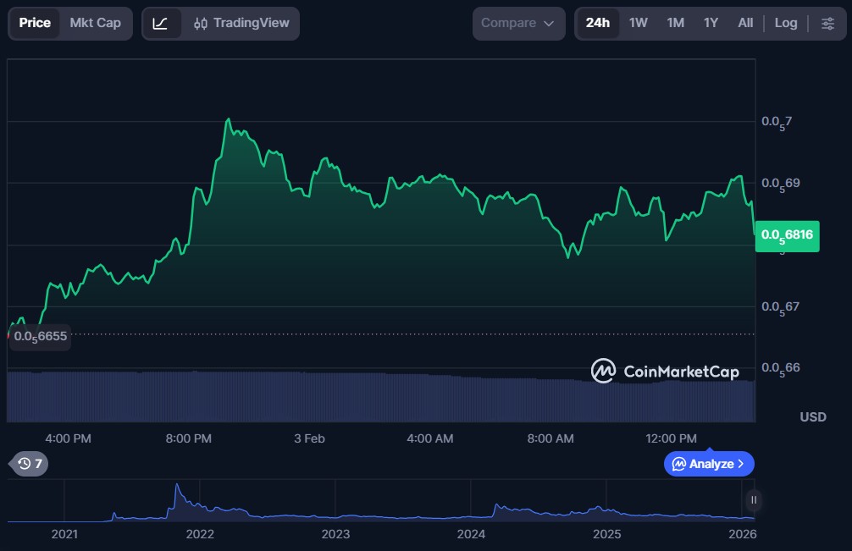This screenshot has width=852, height=551.
Task: Show All time price history
Action: pyautogui.click(x=745, y=23)
